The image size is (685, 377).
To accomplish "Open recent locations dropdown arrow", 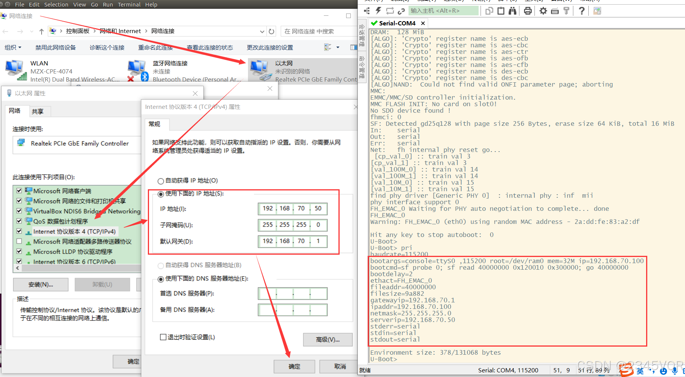I will (32, 31).
